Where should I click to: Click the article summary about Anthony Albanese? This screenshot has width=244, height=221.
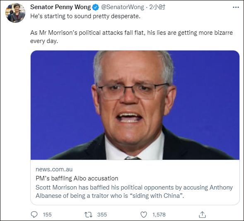pyautogui.click(x=134, y=192)
